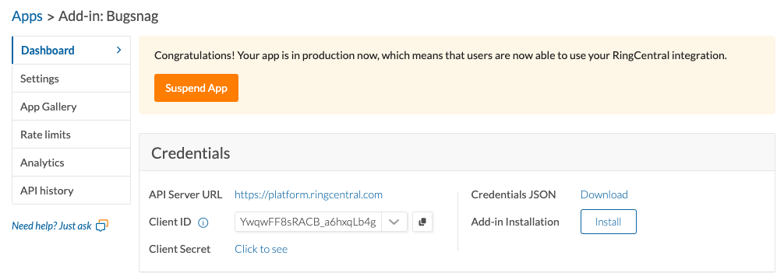Click inside the Client ID field

coord(308,222)
